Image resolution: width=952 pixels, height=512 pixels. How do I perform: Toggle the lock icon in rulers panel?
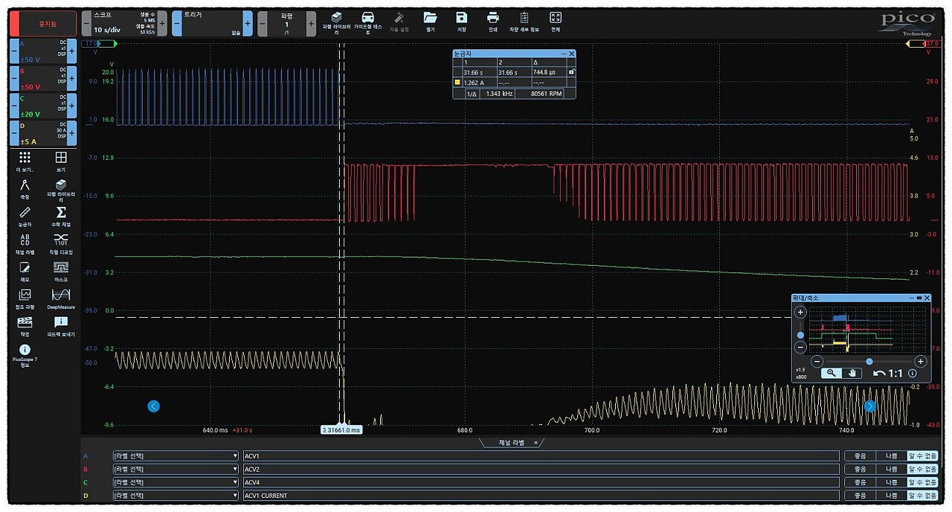(x=571, y=71)
